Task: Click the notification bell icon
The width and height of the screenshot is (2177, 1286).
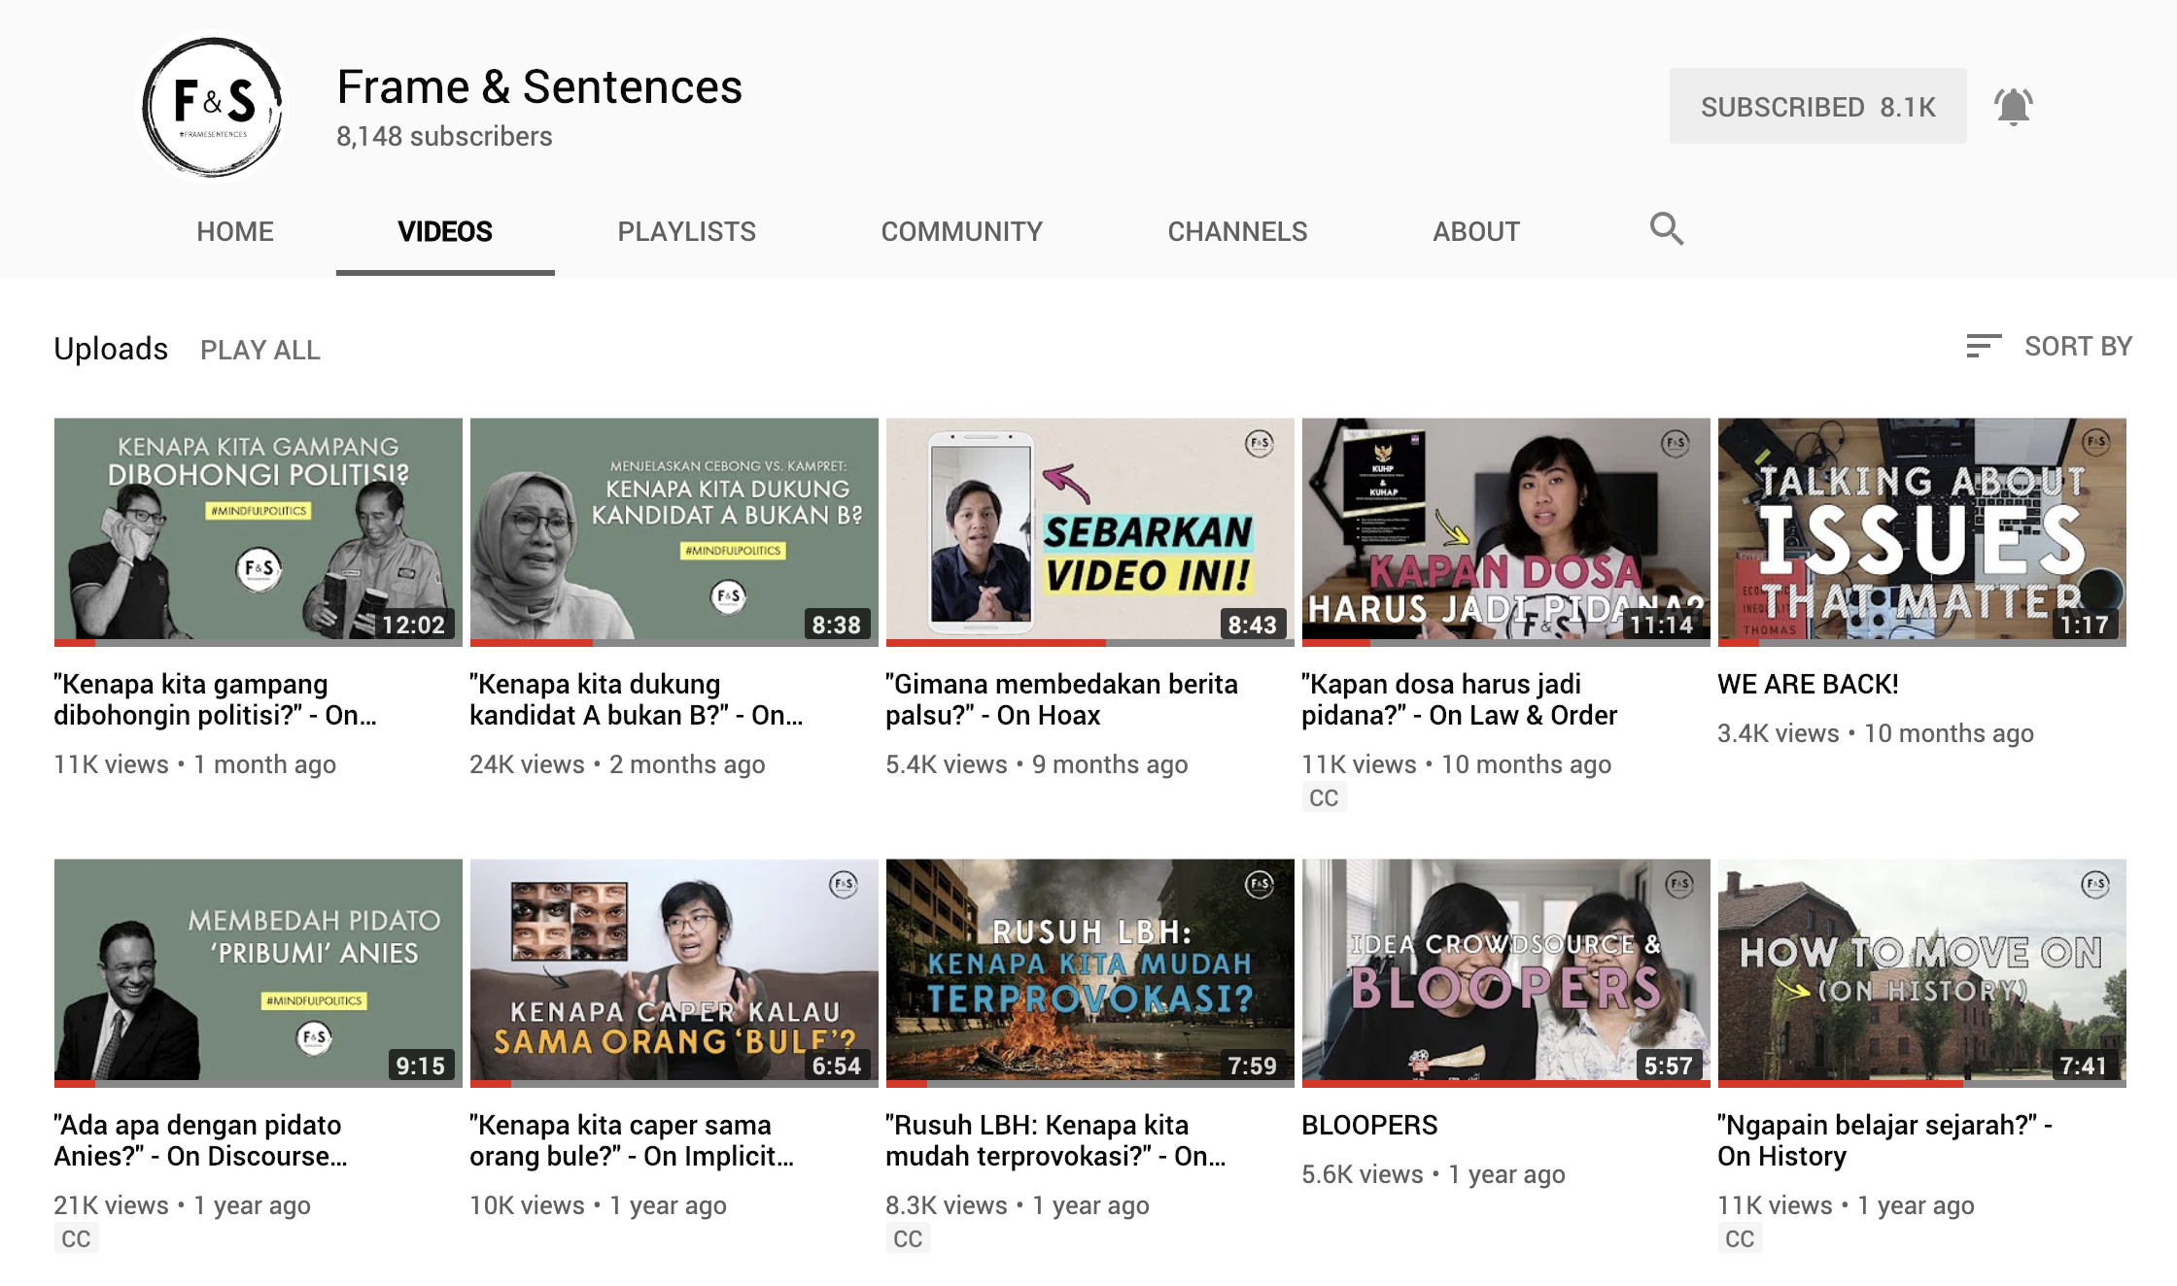Action: 2013,106
